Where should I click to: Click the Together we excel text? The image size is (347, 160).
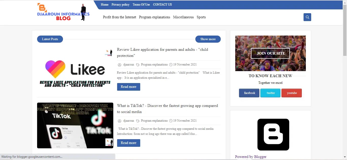[270, 83]
